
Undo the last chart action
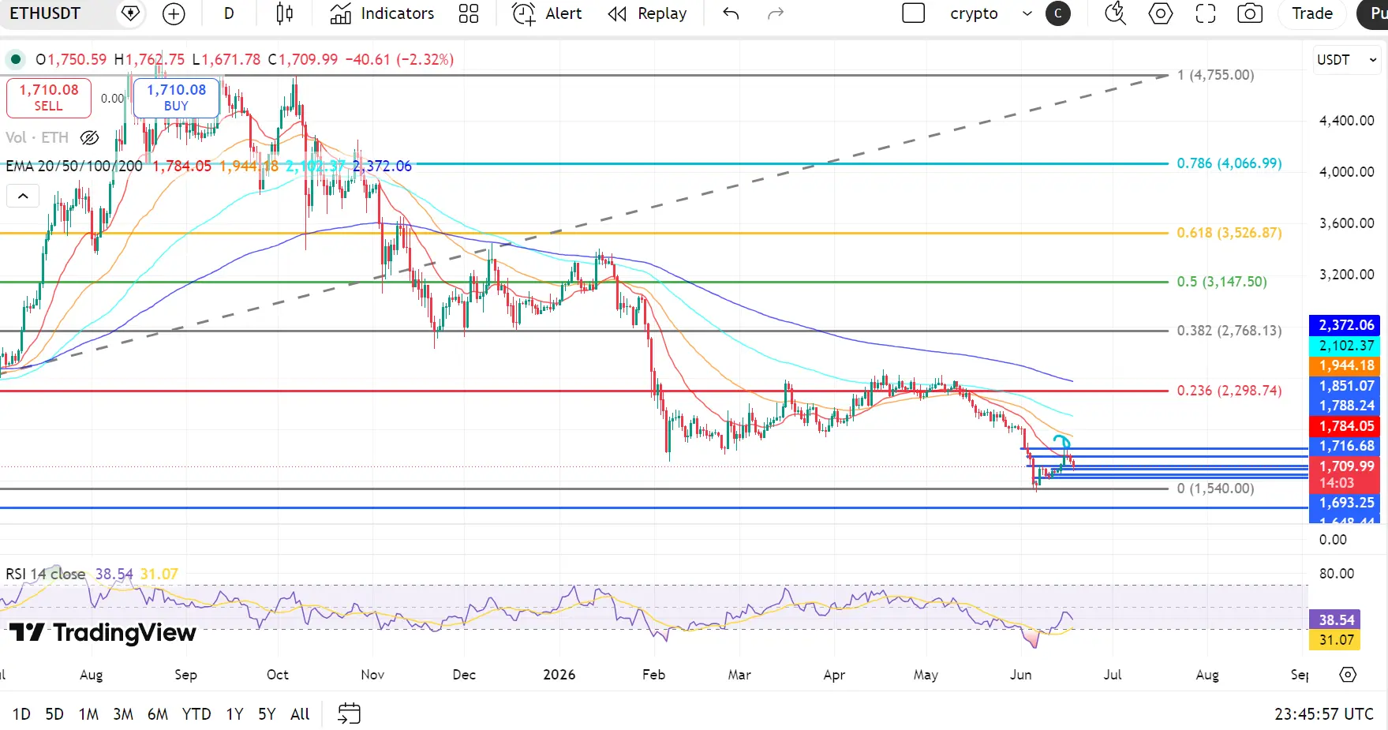coord(731,13)
